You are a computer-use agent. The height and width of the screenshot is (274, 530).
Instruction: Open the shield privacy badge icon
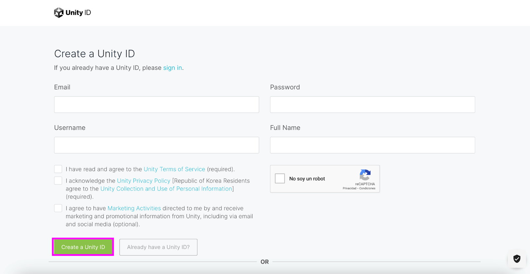coord(517,258)
